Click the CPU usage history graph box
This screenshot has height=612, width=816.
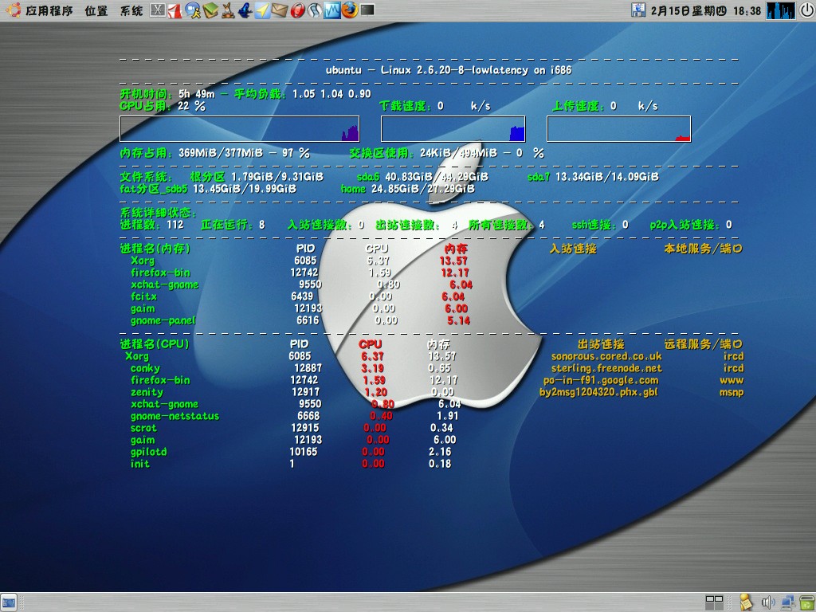click(x=239, y=128)
